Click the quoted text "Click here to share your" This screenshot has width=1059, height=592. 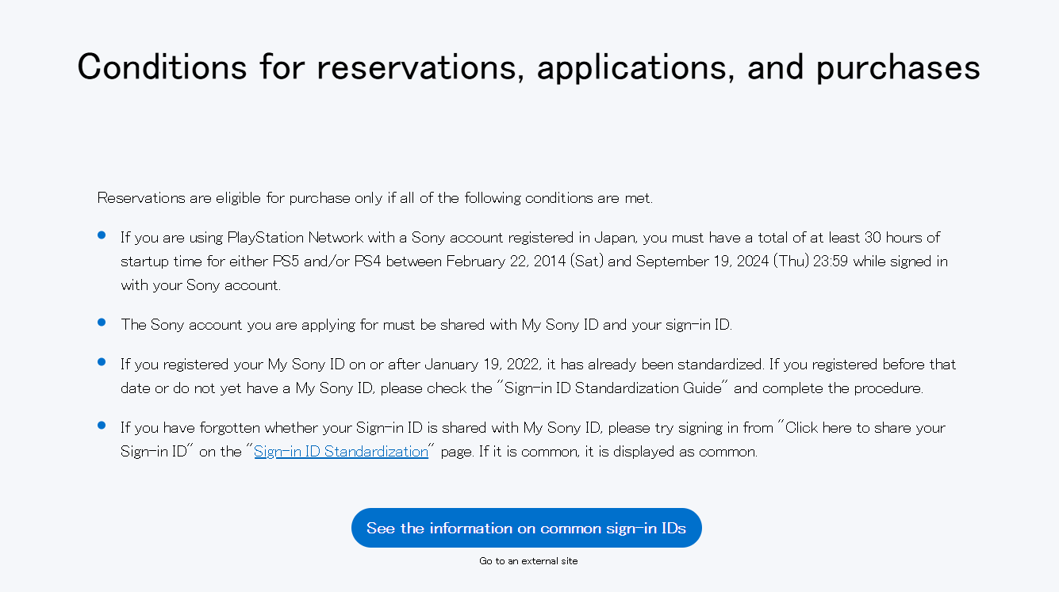pos(862,428)
